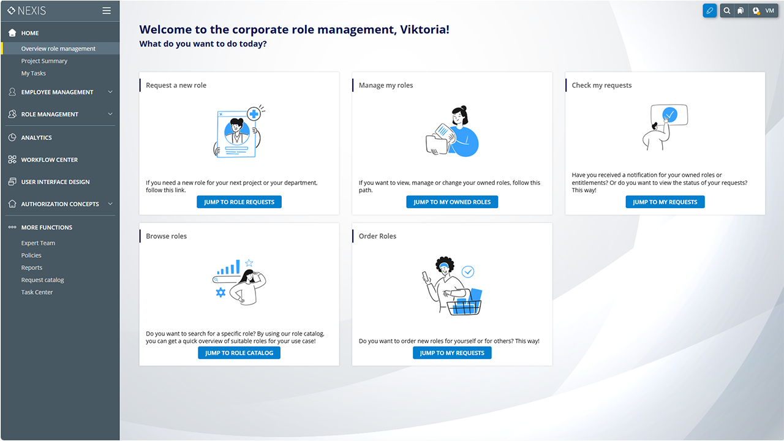Open search with the magnifier icon

pos(726,10)
